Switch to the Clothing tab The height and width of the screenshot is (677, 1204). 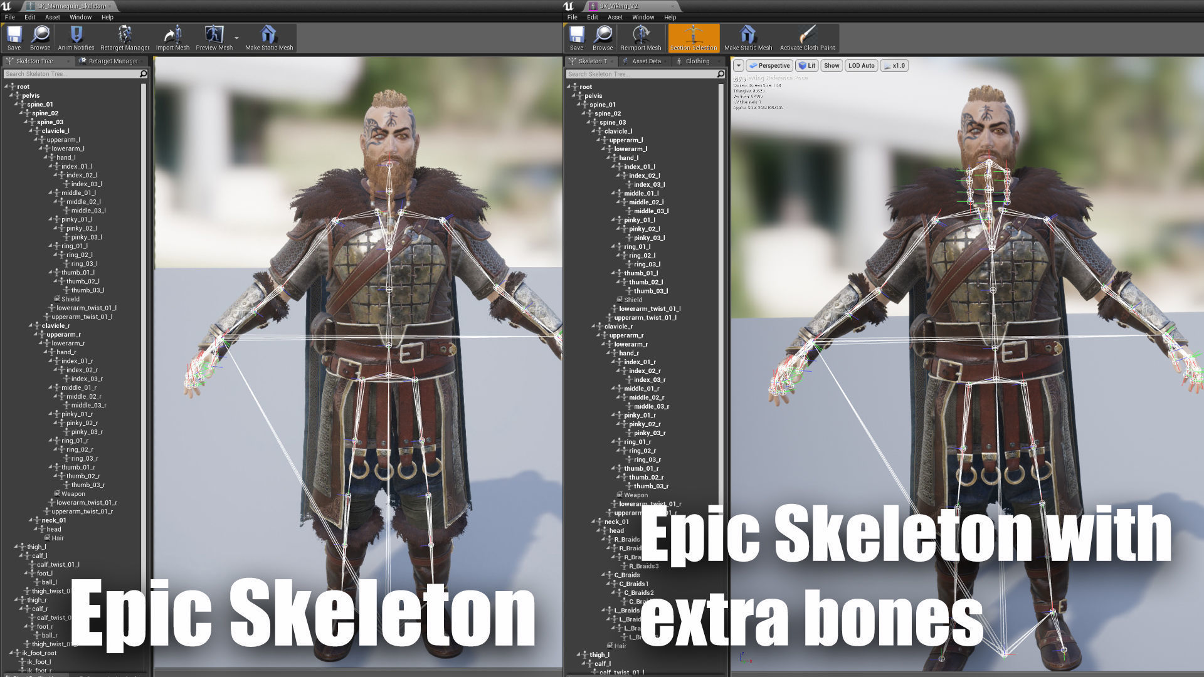(x=697, y=61)
